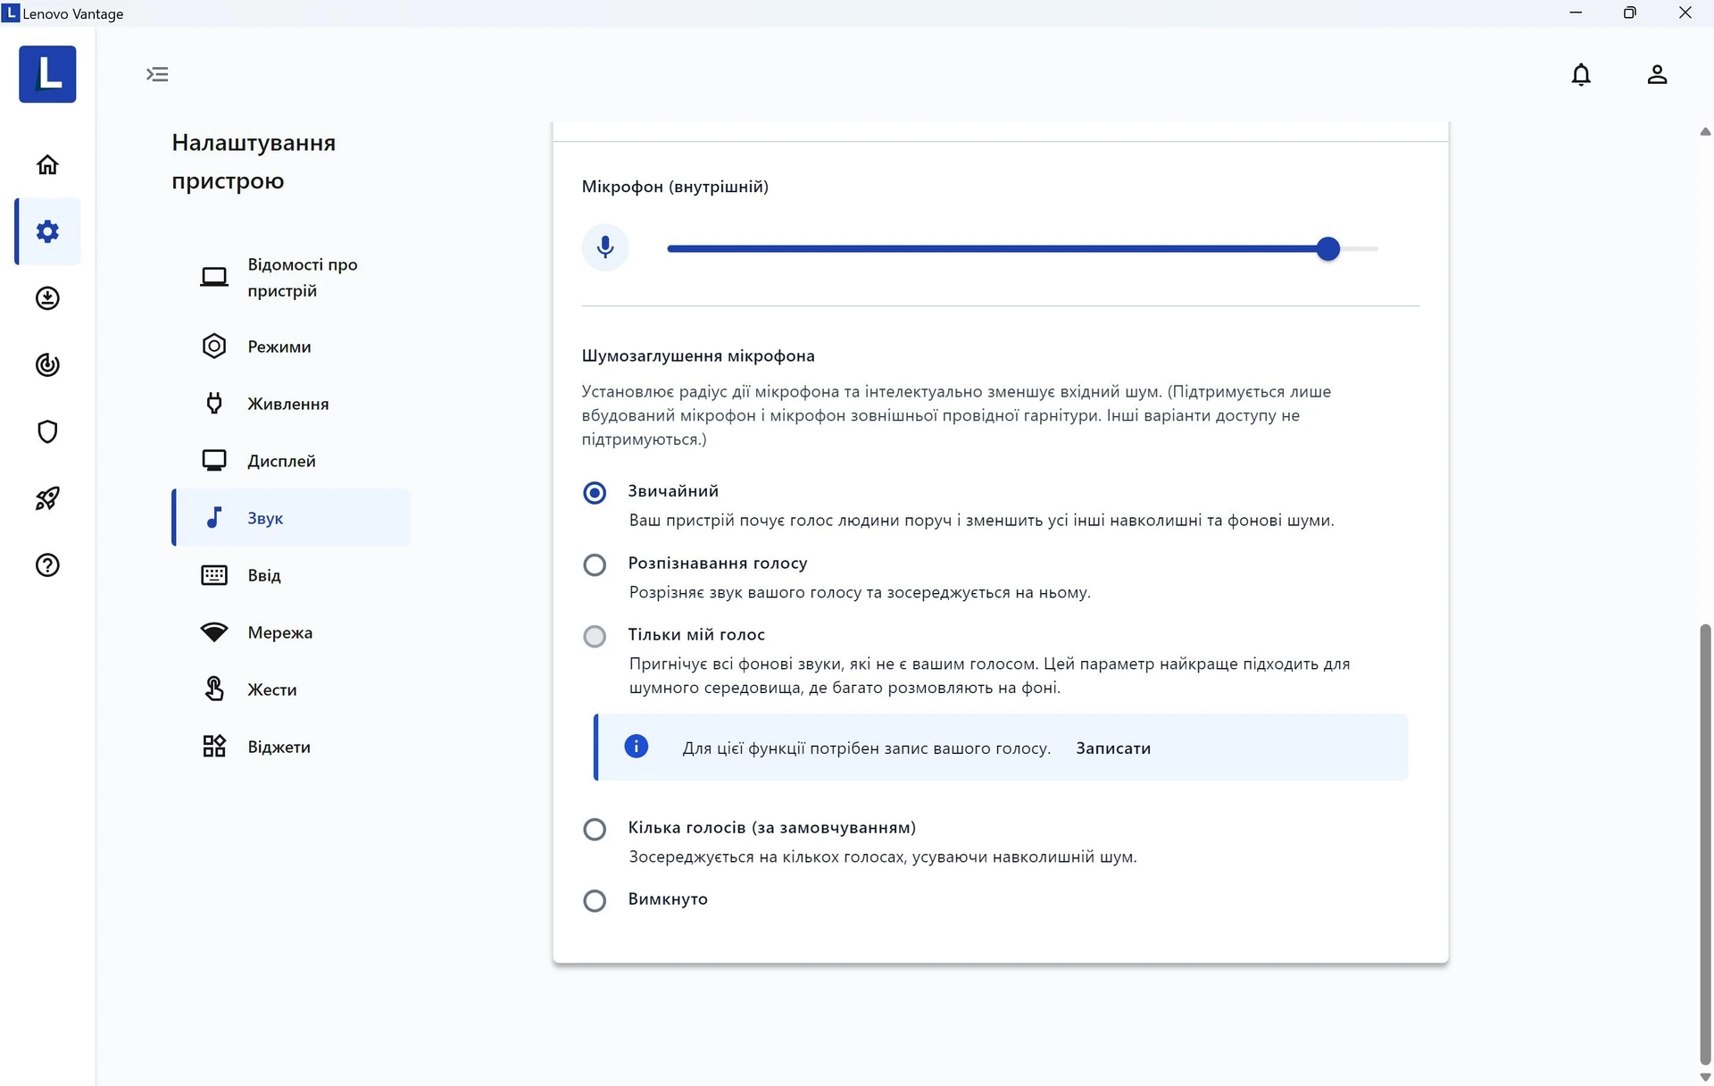Minimize the Lenovo Vantage window

click(1576, 13)
